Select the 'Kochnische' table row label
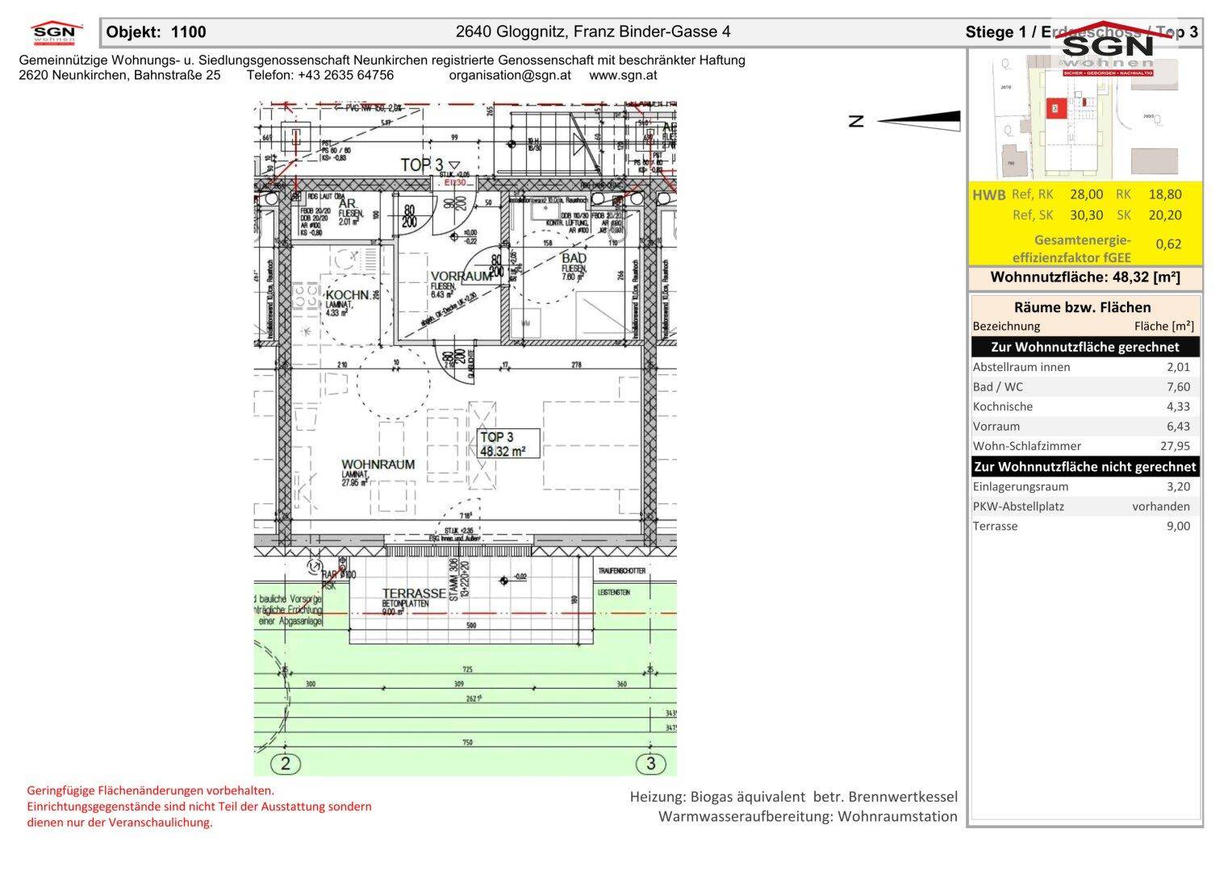This screenshot has width=1232, height=871. click(x=1003, y=406)
